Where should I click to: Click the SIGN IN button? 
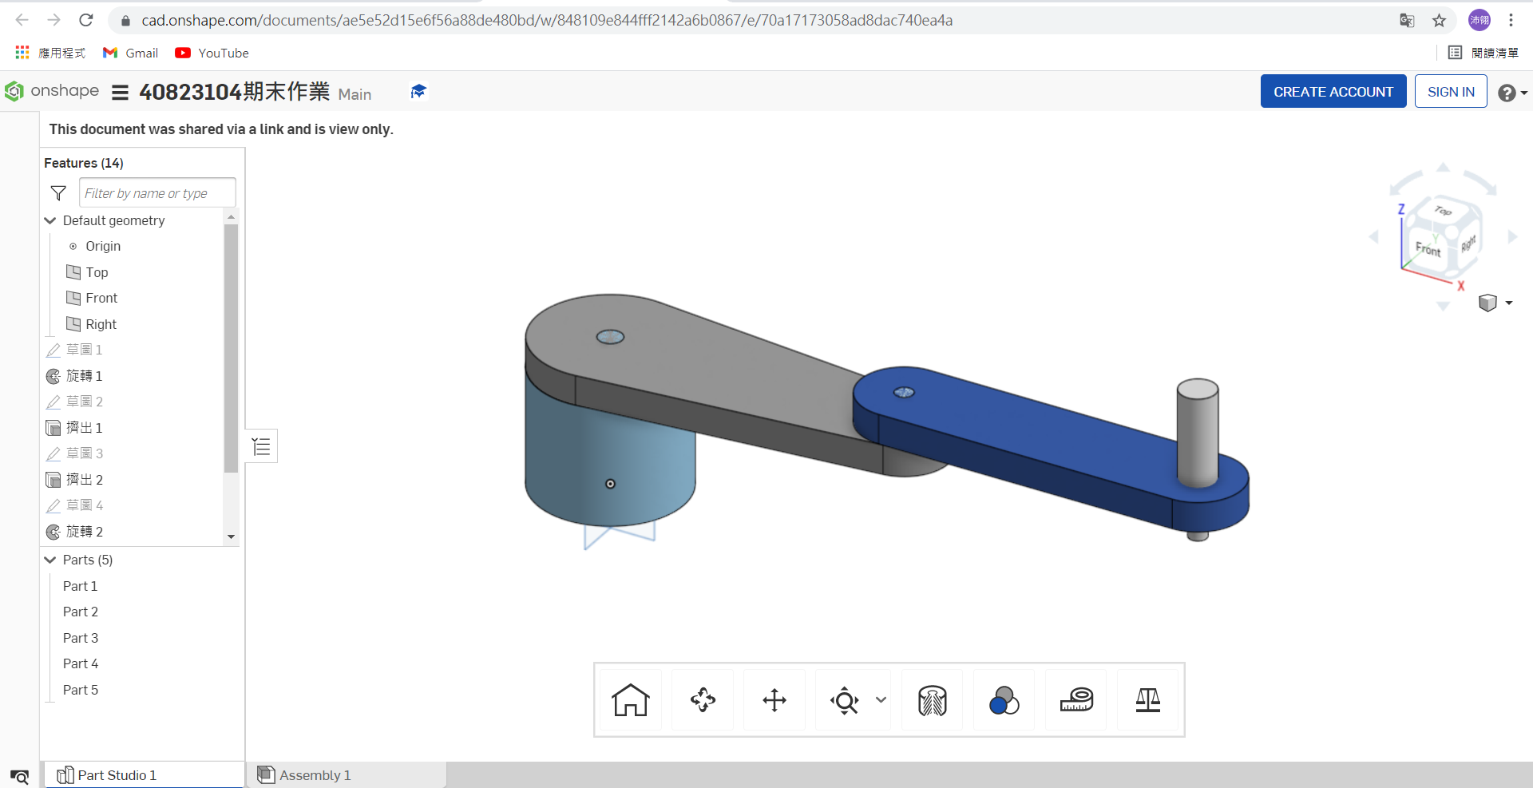pyautogui.click(x=1451, y=92)
